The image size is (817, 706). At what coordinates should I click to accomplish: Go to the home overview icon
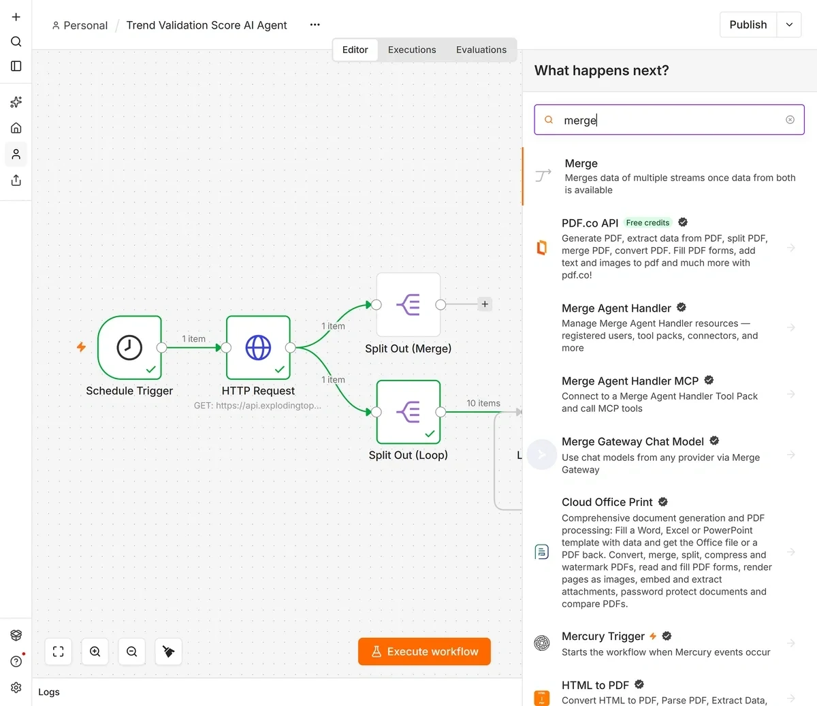tap(16, 128)
